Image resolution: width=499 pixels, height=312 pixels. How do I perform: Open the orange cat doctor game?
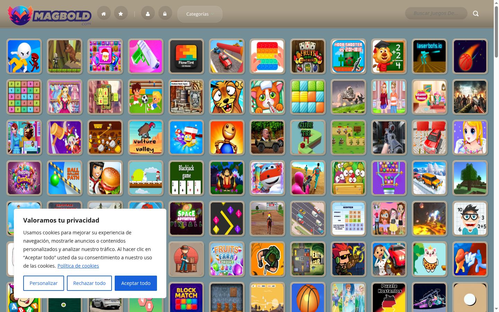[x=268, y=97]
